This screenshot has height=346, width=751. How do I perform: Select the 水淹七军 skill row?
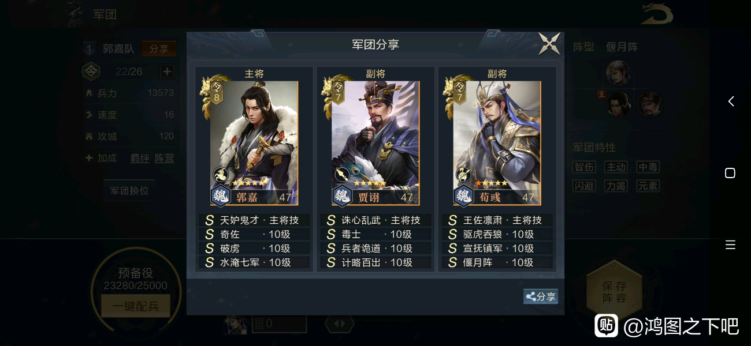(x=255, y=262)
